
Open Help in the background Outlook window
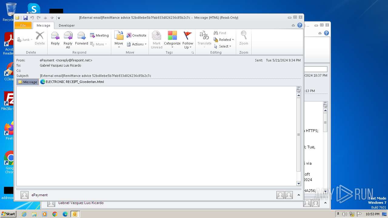[326, 33]
